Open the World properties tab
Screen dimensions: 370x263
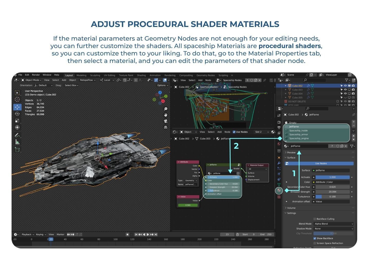pos(279,144)
